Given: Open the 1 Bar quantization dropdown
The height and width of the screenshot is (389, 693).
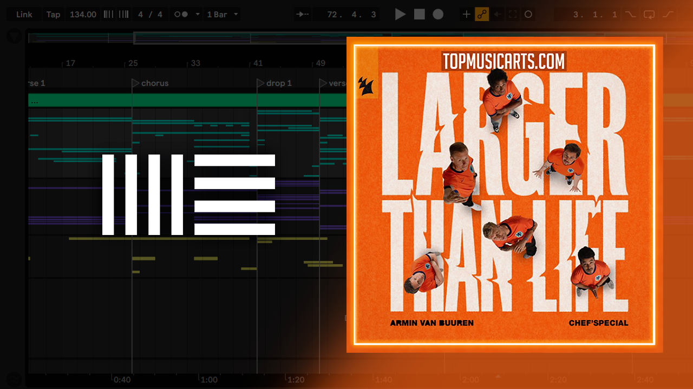Looking at the screenshot, I should [x=221, y=15].
